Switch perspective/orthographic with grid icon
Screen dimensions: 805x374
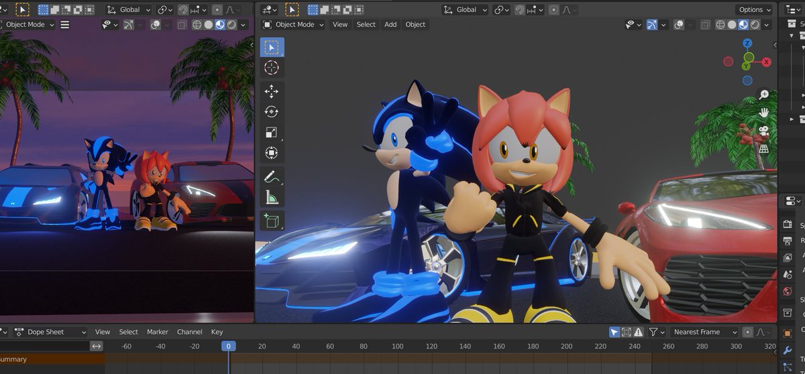pos(763,149)
